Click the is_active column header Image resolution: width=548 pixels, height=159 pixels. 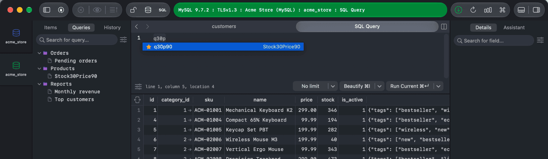(x=352, y=100)
